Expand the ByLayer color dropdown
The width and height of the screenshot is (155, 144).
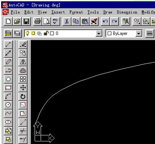139,33
